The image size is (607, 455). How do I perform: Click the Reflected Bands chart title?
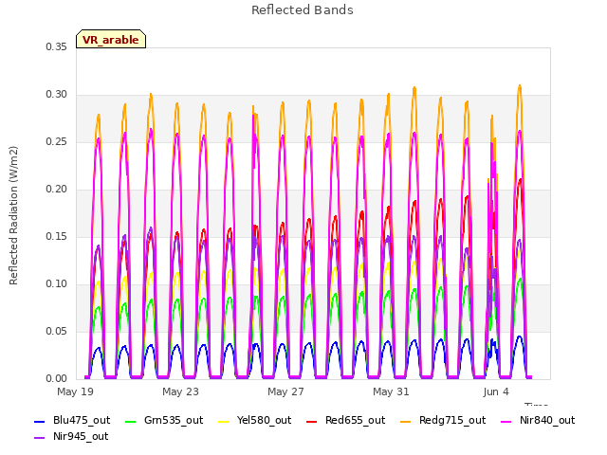[x=303, y=10]
